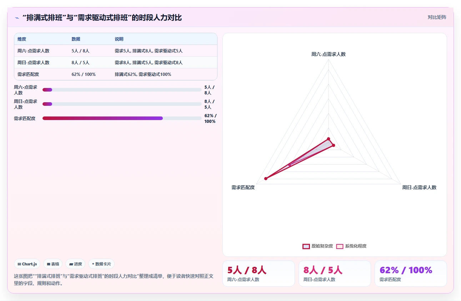Screen dimensions: 461x301
Task: Click the 需求匹配度 progress bar
Action: [122, 118]
